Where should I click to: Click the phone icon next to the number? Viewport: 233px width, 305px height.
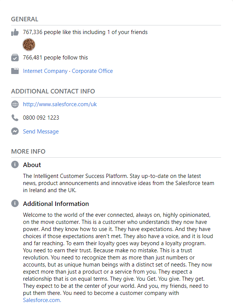[15, 117]
